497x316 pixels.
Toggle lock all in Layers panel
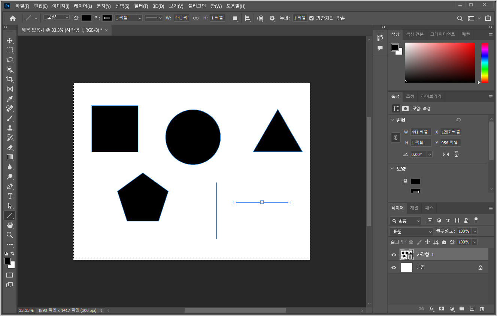click(x=444, y=242)
